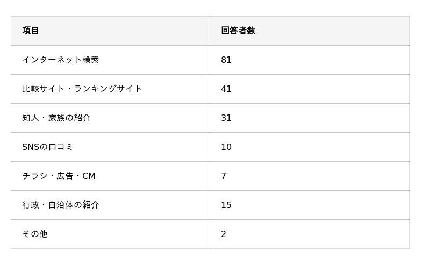This screenshot has height=265, width=430.
Task: Click the value 41 cell
Action: (226, 89)
